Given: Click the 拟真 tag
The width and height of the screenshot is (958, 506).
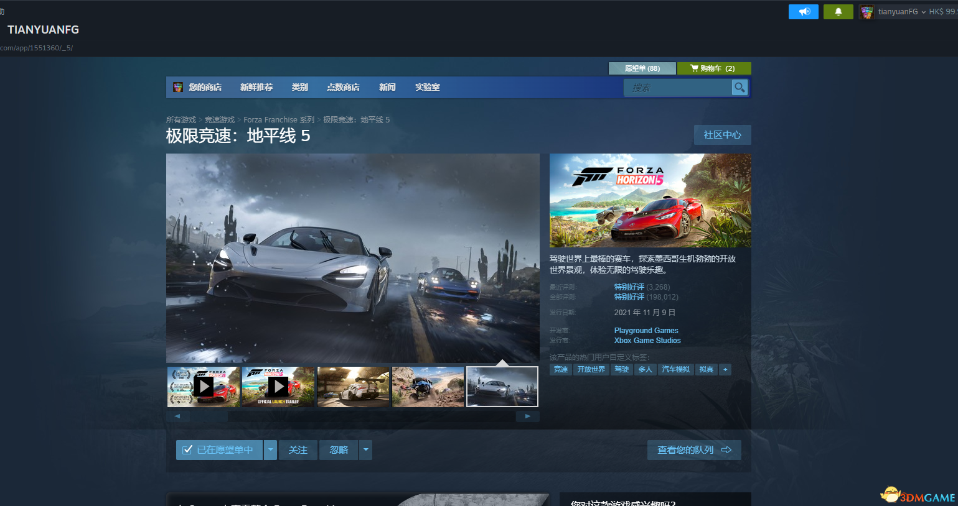Looking at the screenshot, I should 706,369.
